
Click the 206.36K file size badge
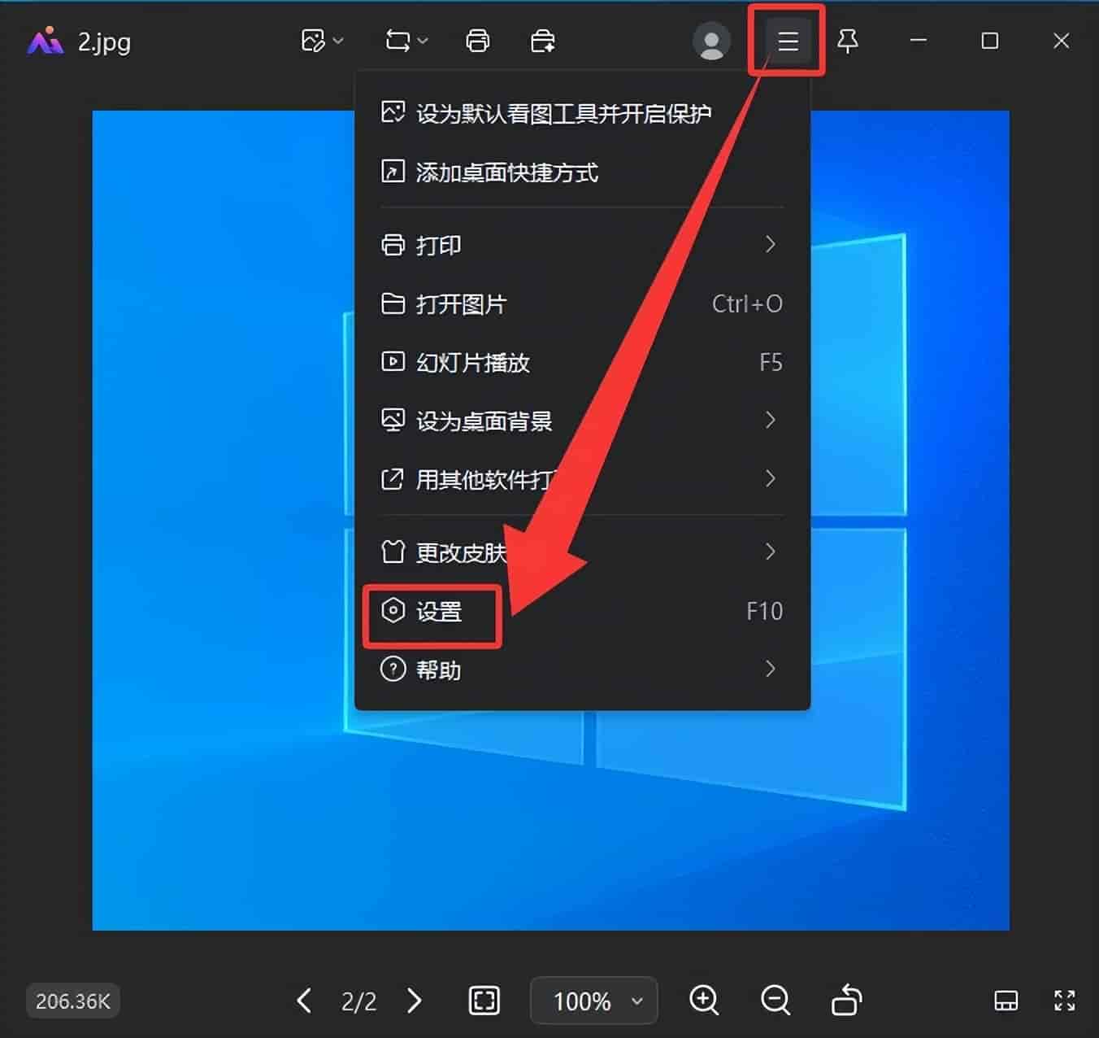tap(73, 1001)
